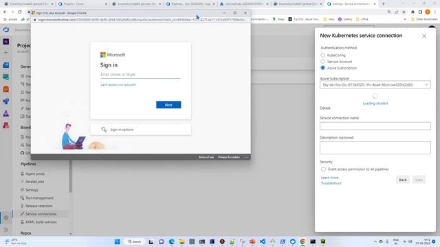The height and width of the screenshot is (247, 440).
Task: Click the Azure DevOps logo in the header
Action: (6, 30)
